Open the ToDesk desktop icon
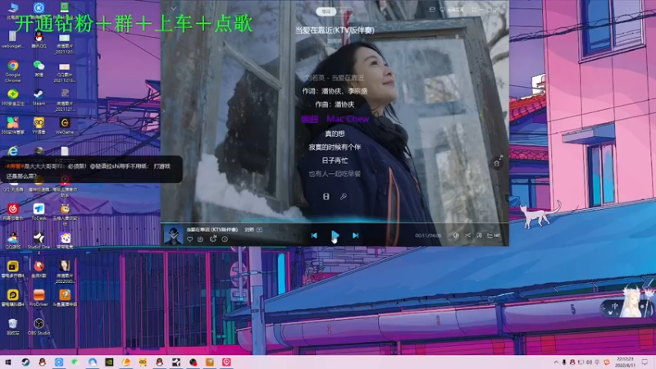Screen dimensions: 656x369 click(x=39, y=212)
